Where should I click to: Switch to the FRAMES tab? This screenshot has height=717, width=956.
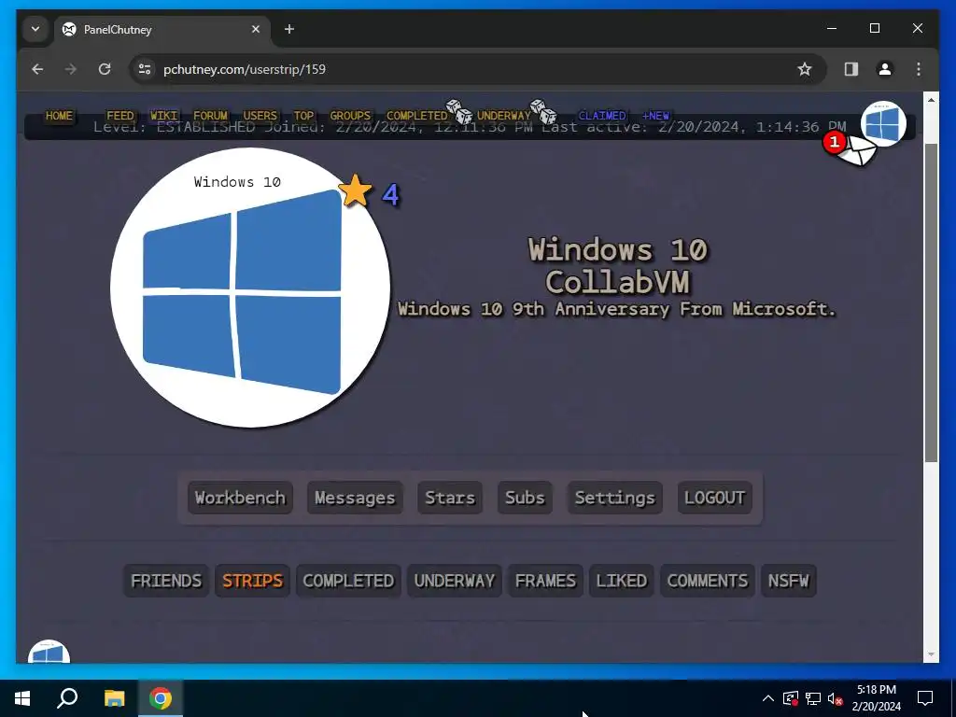click(545, 581)
